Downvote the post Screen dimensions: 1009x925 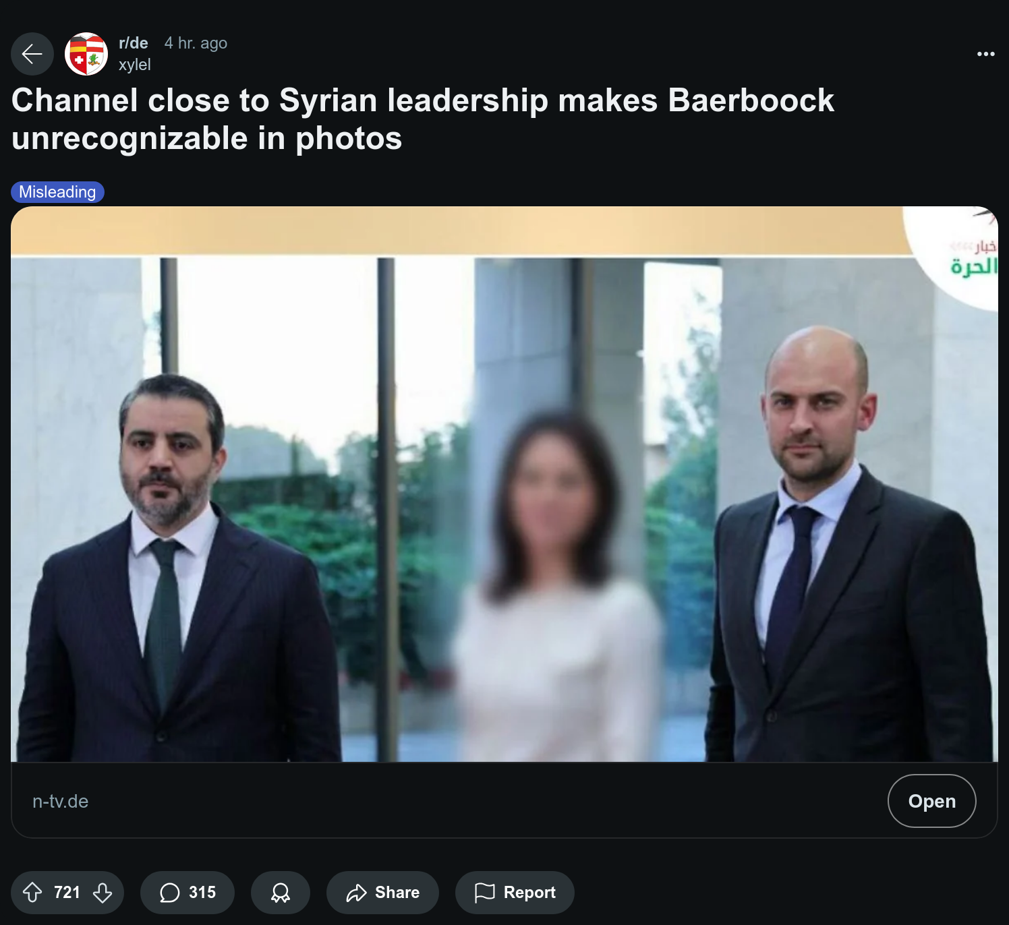click(x=103, y=893)
